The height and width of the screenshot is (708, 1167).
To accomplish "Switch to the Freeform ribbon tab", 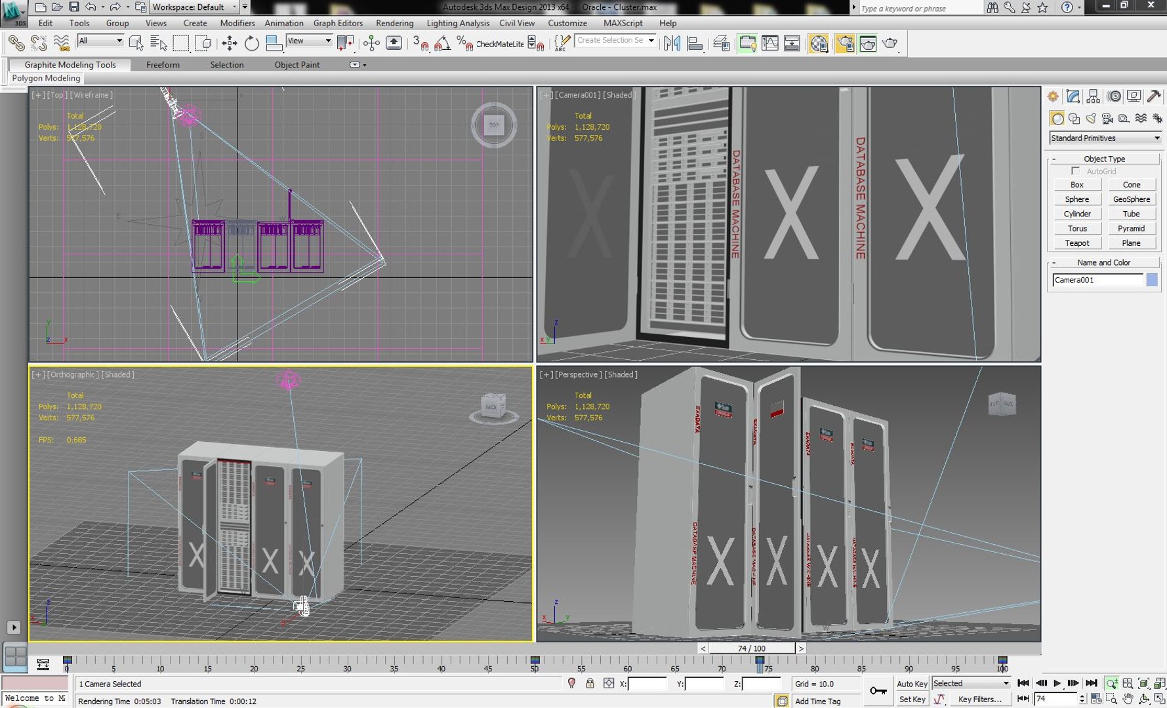I will point(163,65).
